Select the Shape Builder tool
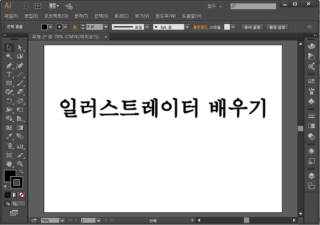Screen dimensions: 320x225 (9, 118)
